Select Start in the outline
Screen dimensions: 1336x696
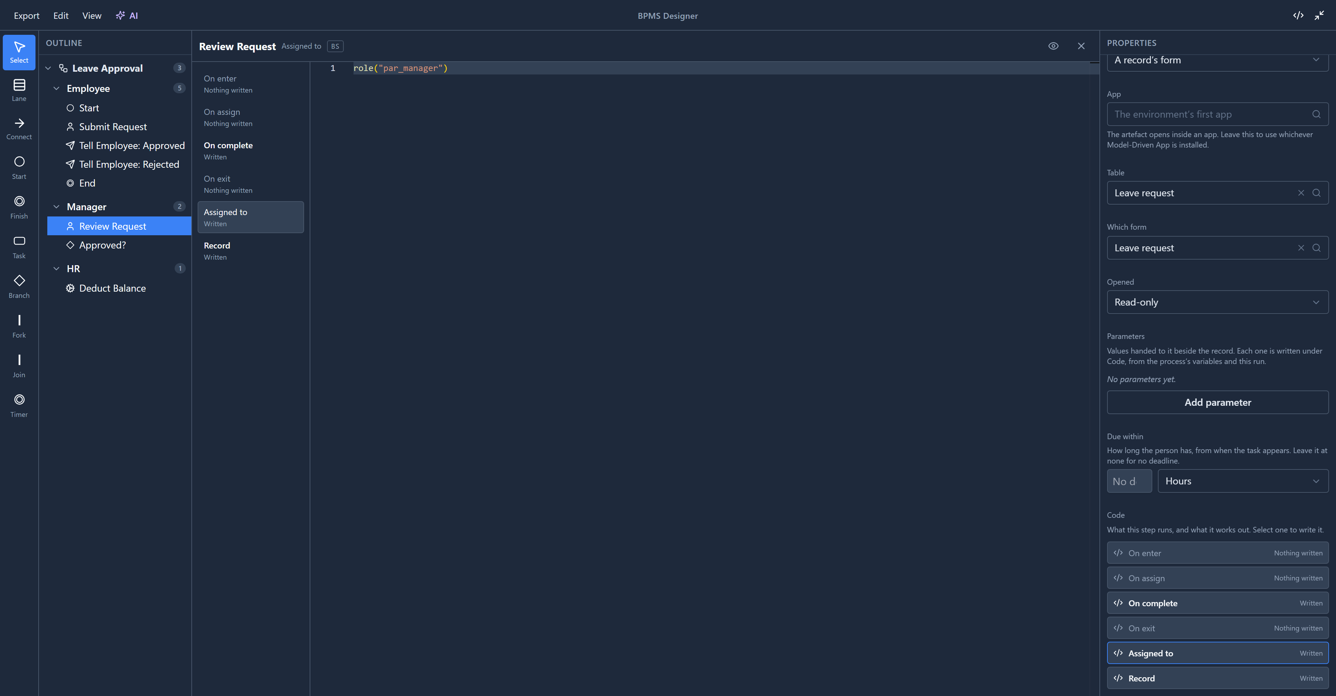pos(119,108)
